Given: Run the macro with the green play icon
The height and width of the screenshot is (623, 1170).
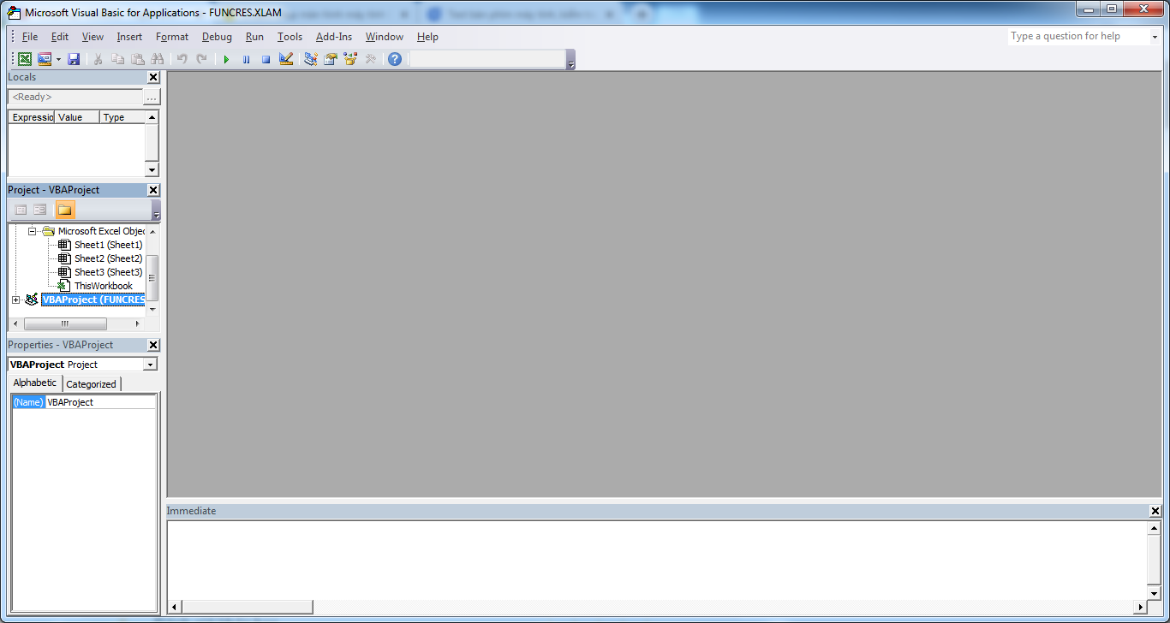Looking at the screenshot, I should coord(226,59).
